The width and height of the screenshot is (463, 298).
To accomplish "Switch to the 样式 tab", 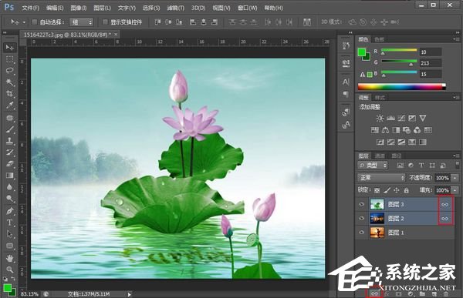I will (x=380, y=97).
